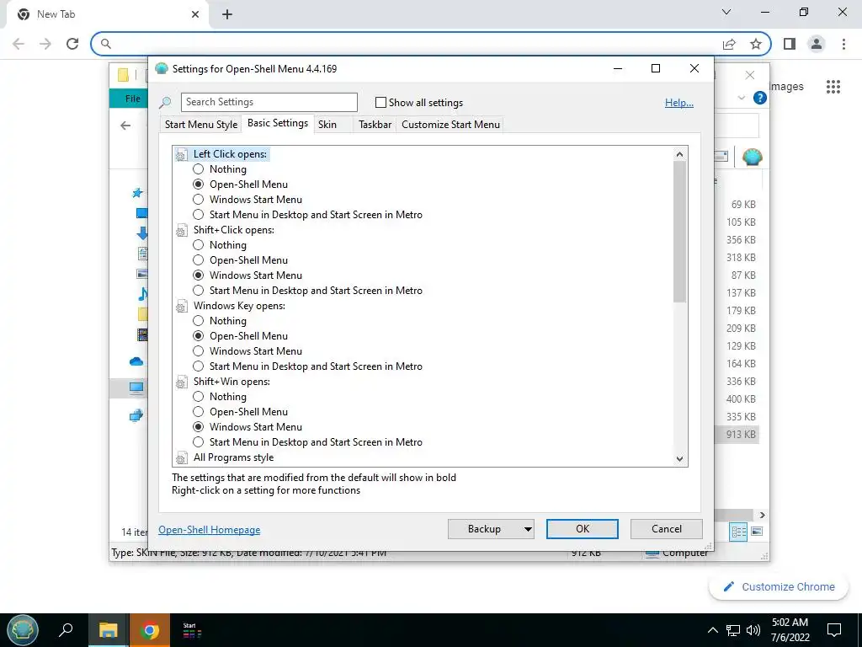Screen dimensions: 862x647
Task: Bookmark this tab with star icon
Action: pyautogui.click(x=756, y=44)
